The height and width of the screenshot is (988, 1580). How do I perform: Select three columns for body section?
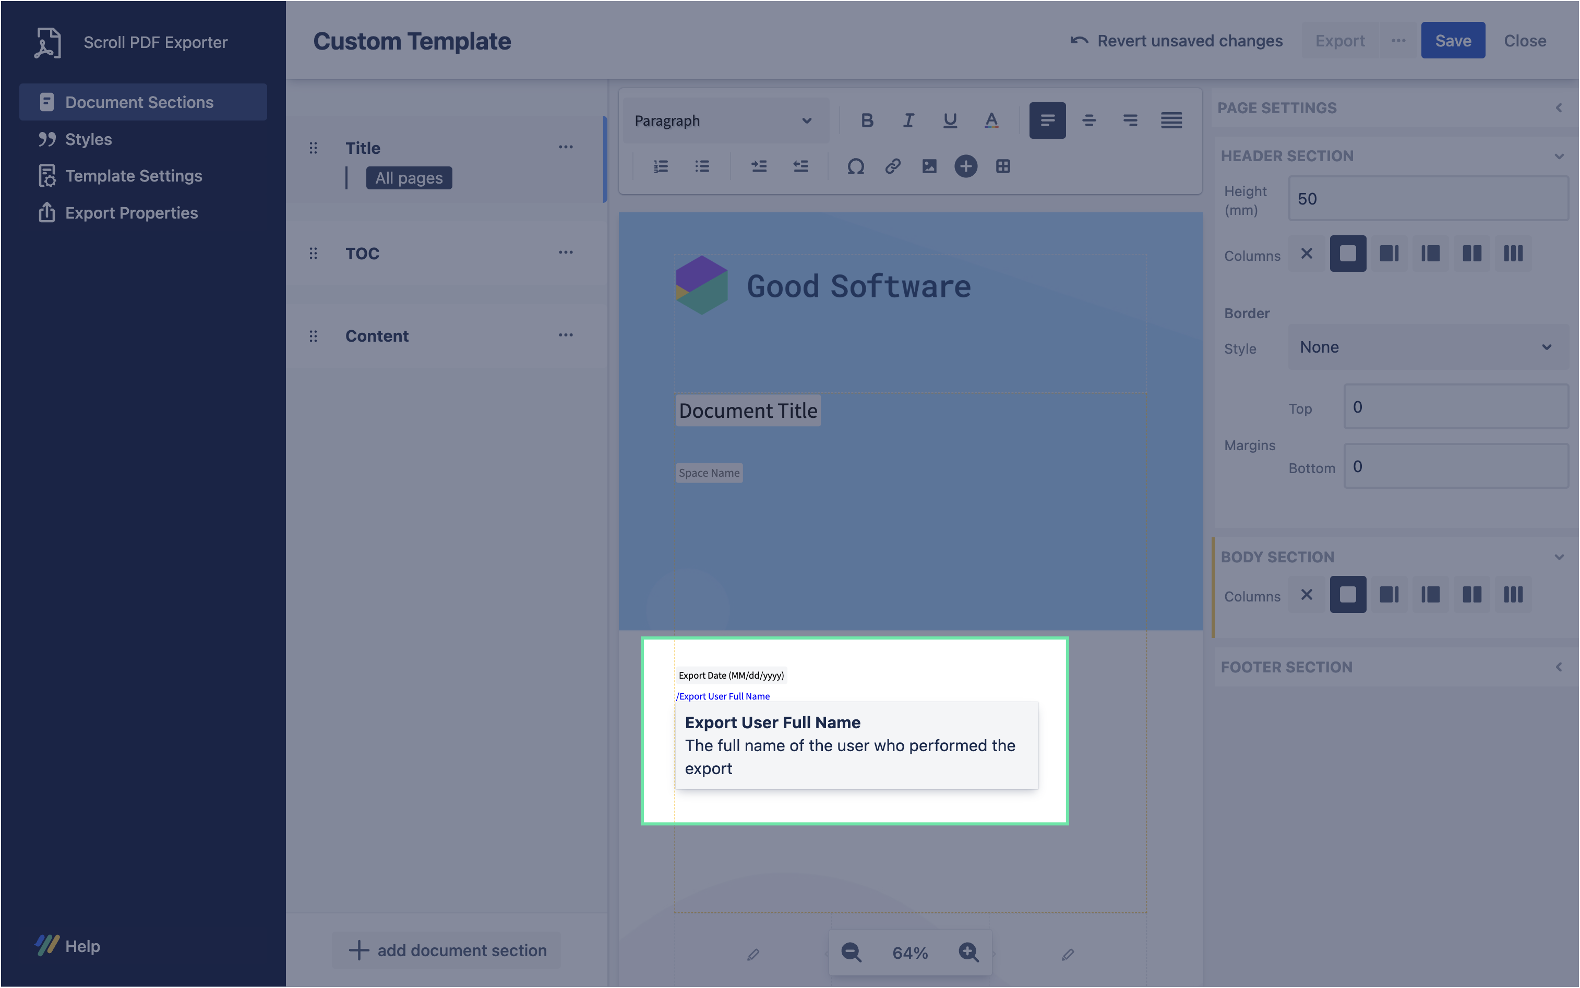pyautogui.click(x=1513, y=595)
